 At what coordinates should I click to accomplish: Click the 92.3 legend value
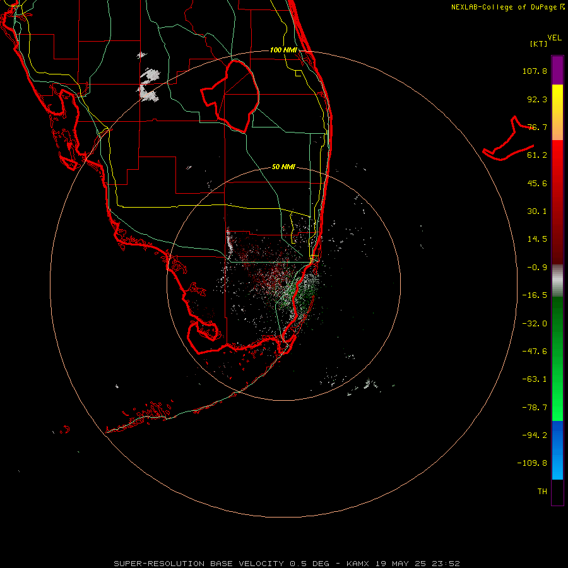coord(537,99)
